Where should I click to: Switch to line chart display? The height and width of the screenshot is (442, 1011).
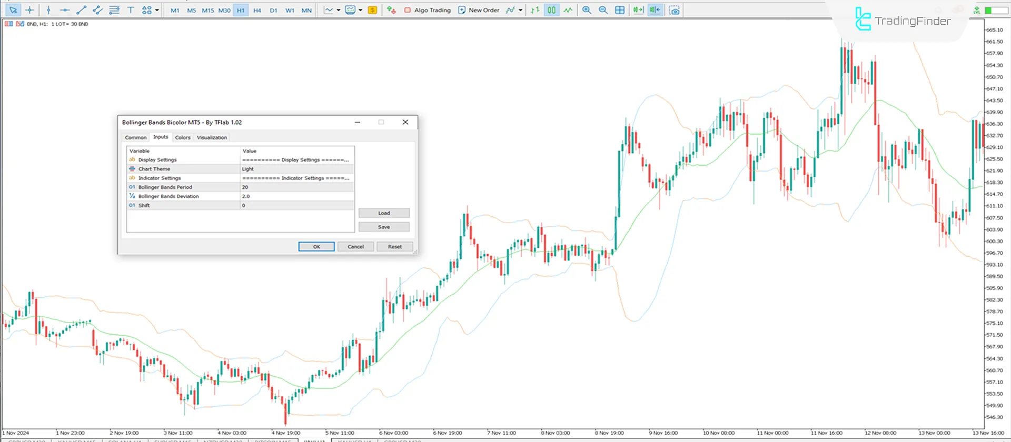[x=568, y=10]
